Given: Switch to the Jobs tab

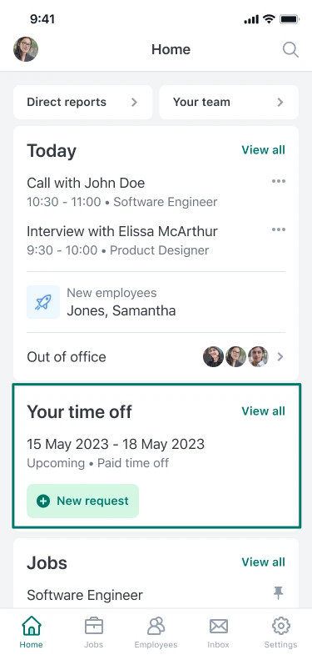Looking at the screenshot, I should click(93, 632).
